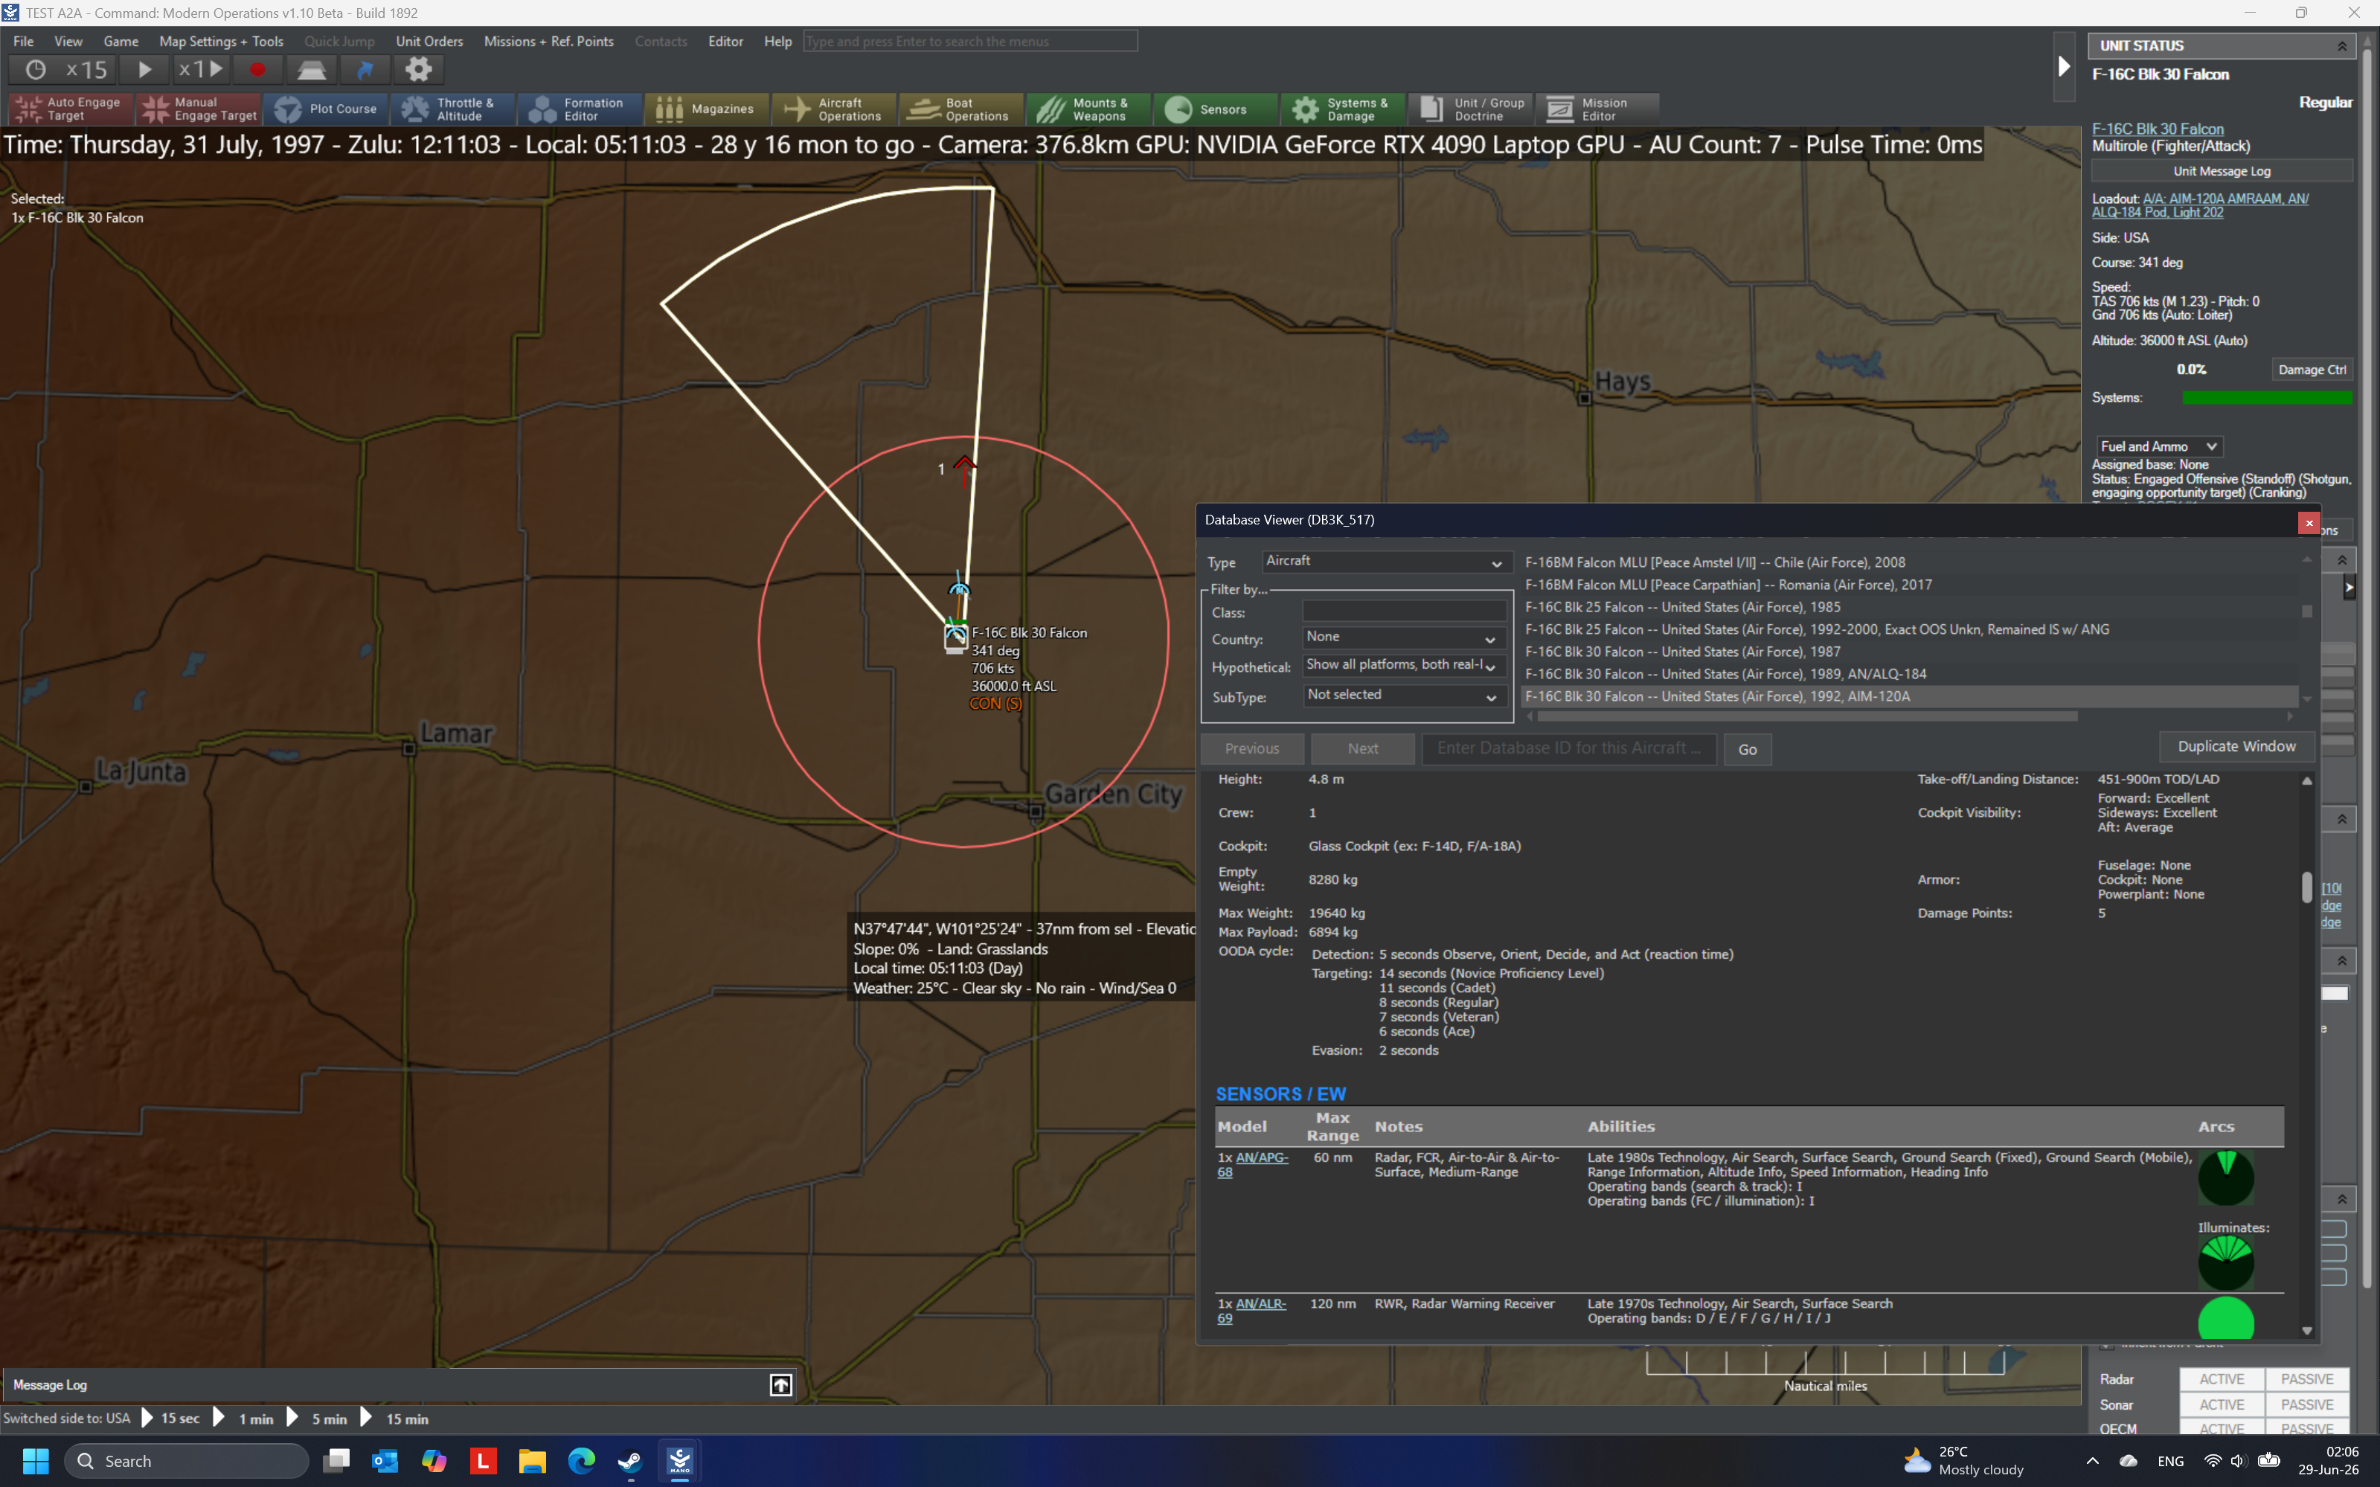Collapse the right sidebar with the white arrow
This screenshot has height=1487, width=2380.
click(x=2063, y=67)
